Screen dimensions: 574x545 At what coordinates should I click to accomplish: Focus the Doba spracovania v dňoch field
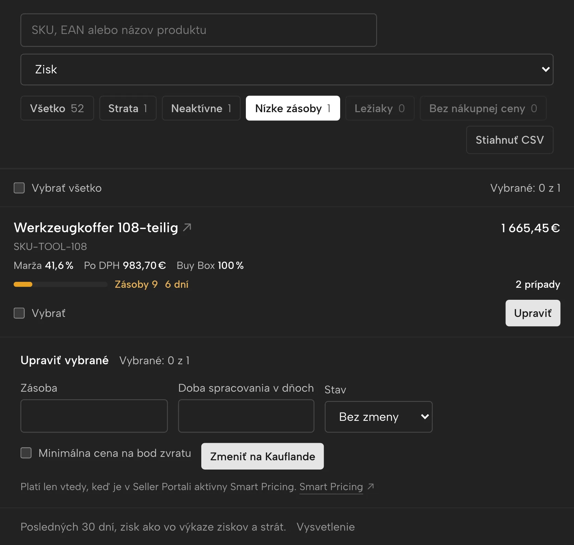pos(246,416)
